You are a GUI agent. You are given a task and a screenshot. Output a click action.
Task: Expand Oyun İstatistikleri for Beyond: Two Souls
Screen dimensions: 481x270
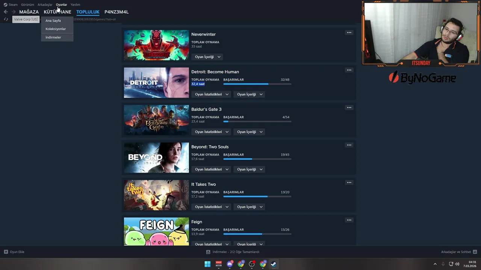(212, 169)
